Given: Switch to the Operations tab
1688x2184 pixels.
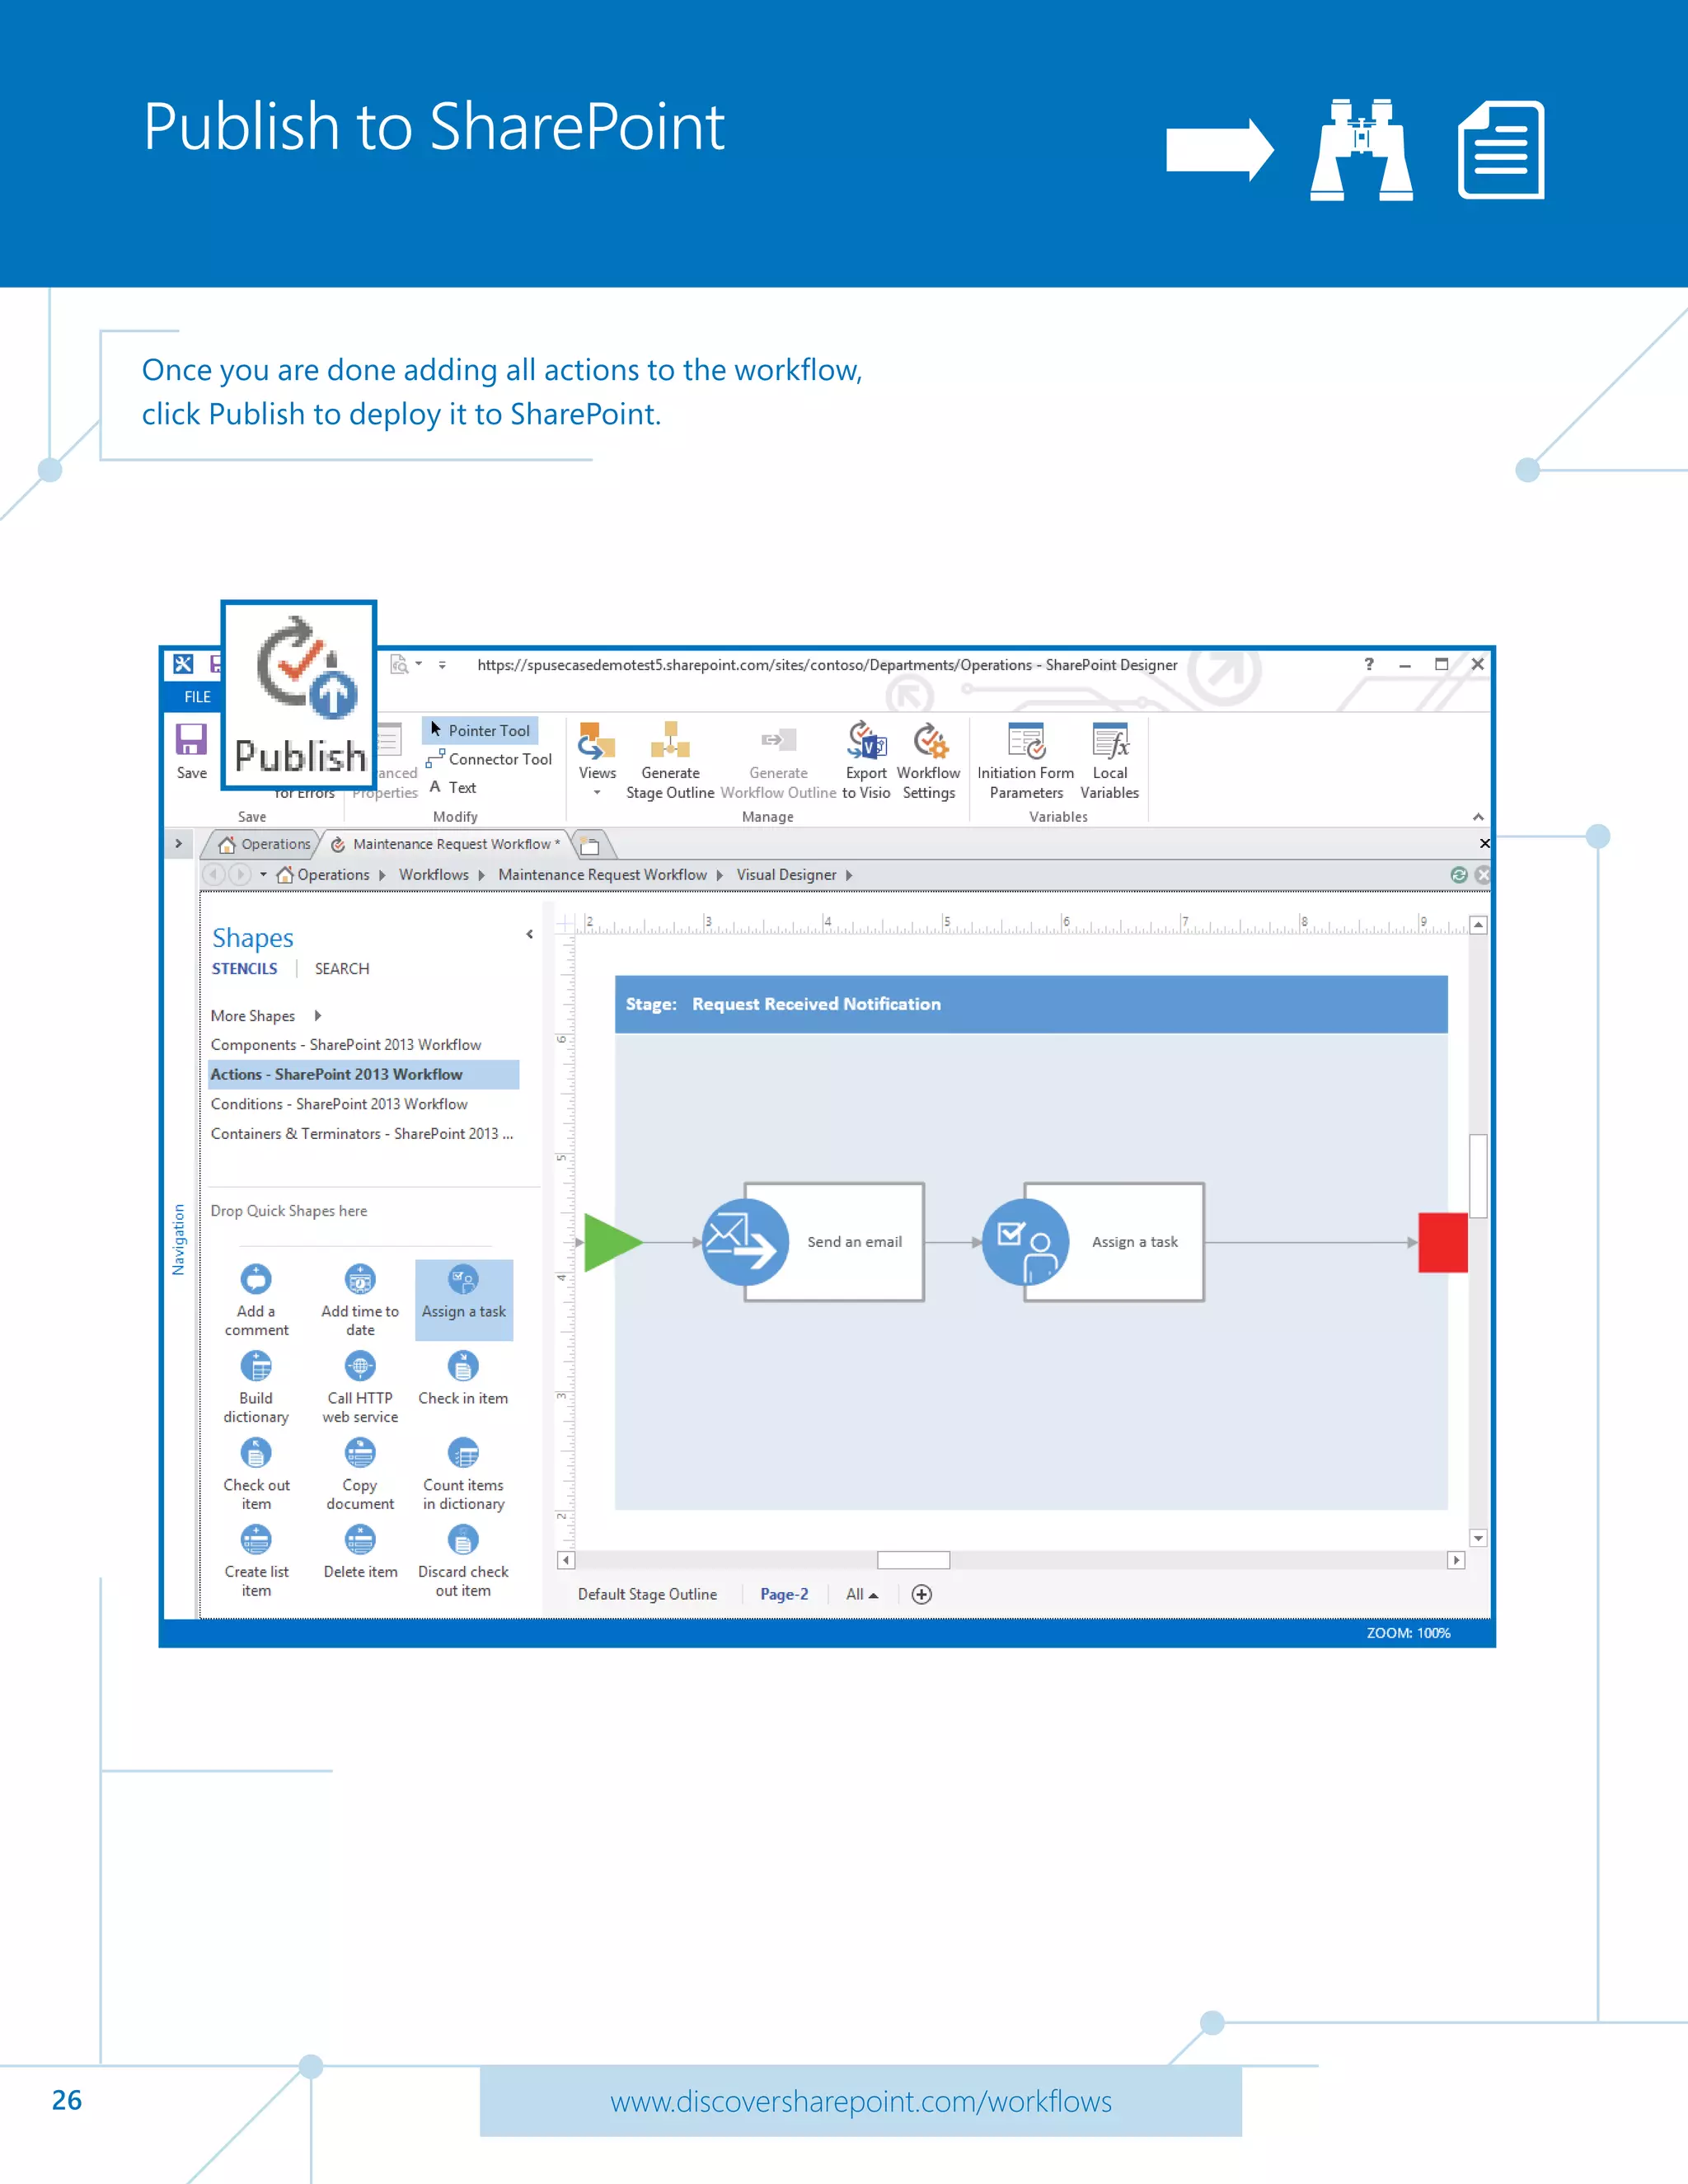Looking at the screenshot, I should point(266,844).
